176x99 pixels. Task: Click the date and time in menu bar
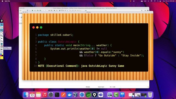tap(169, 1)
